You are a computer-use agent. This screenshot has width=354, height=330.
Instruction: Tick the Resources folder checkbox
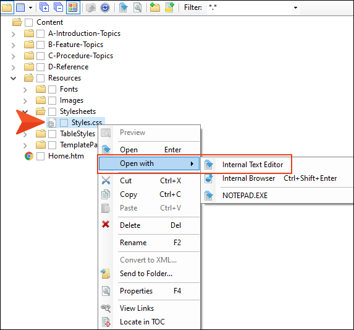pyautogui.click(x=40, y=78)
